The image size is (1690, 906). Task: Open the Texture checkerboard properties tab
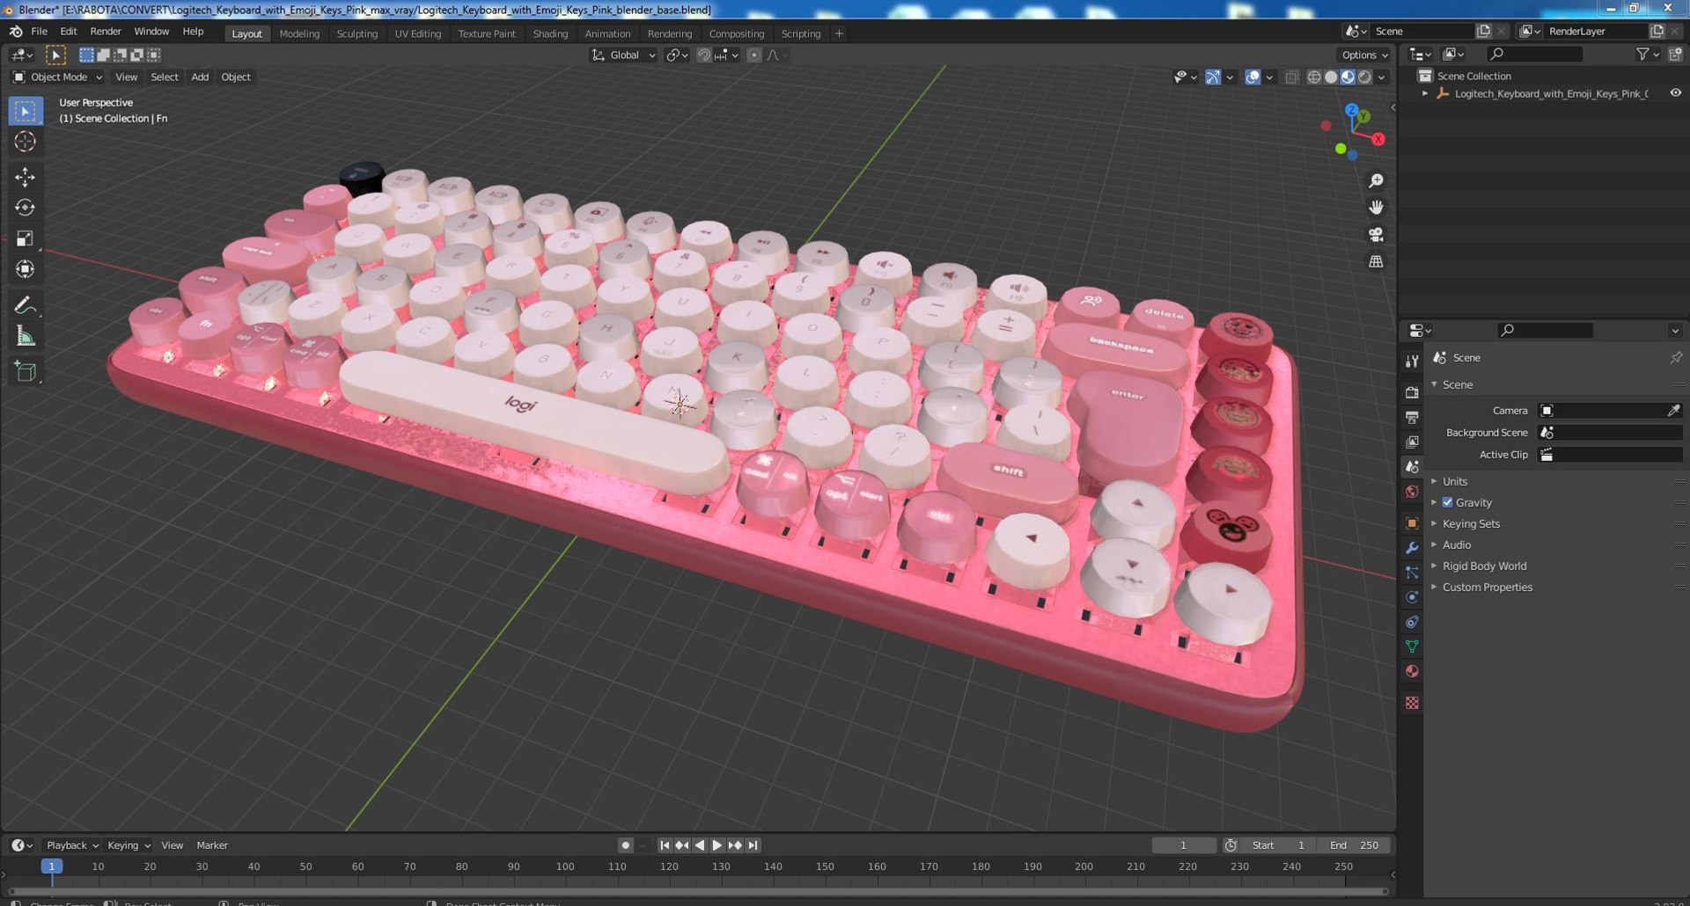pyautogui.click(x=1412, y=703)
